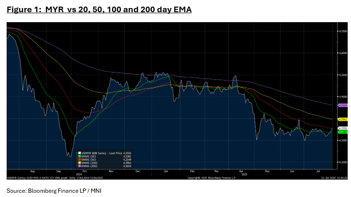Image resolution: width=351 pixels, height=197 pixels.
Task: Click the May month label on the time axis
Action: [x=267, y=172]
